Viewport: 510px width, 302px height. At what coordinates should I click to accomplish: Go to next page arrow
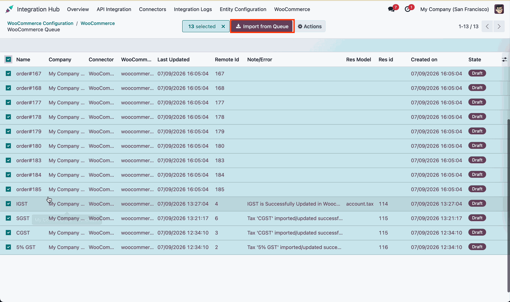click(499, 26)
